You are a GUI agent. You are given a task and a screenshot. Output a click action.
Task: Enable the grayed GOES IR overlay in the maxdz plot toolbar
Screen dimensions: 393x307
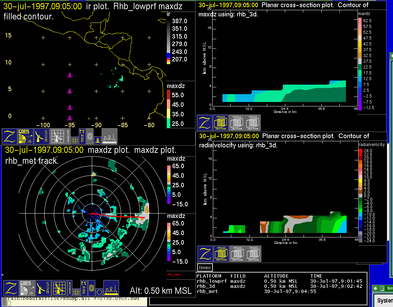pos(27,289)
